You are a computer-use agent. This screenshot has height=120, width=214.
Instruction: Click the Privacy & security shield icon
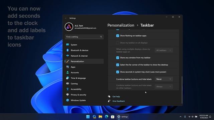(x=68, y=95)
